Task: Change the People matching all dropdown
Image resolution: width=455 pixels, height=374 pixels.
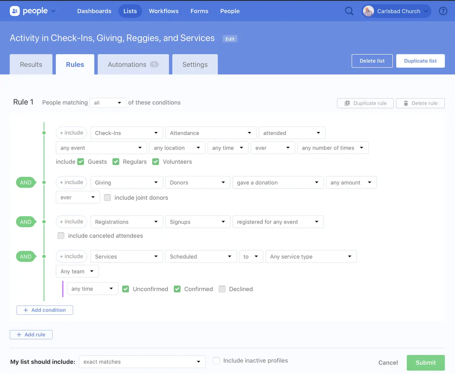Action: pyautogui.click(x=108, y=103)
